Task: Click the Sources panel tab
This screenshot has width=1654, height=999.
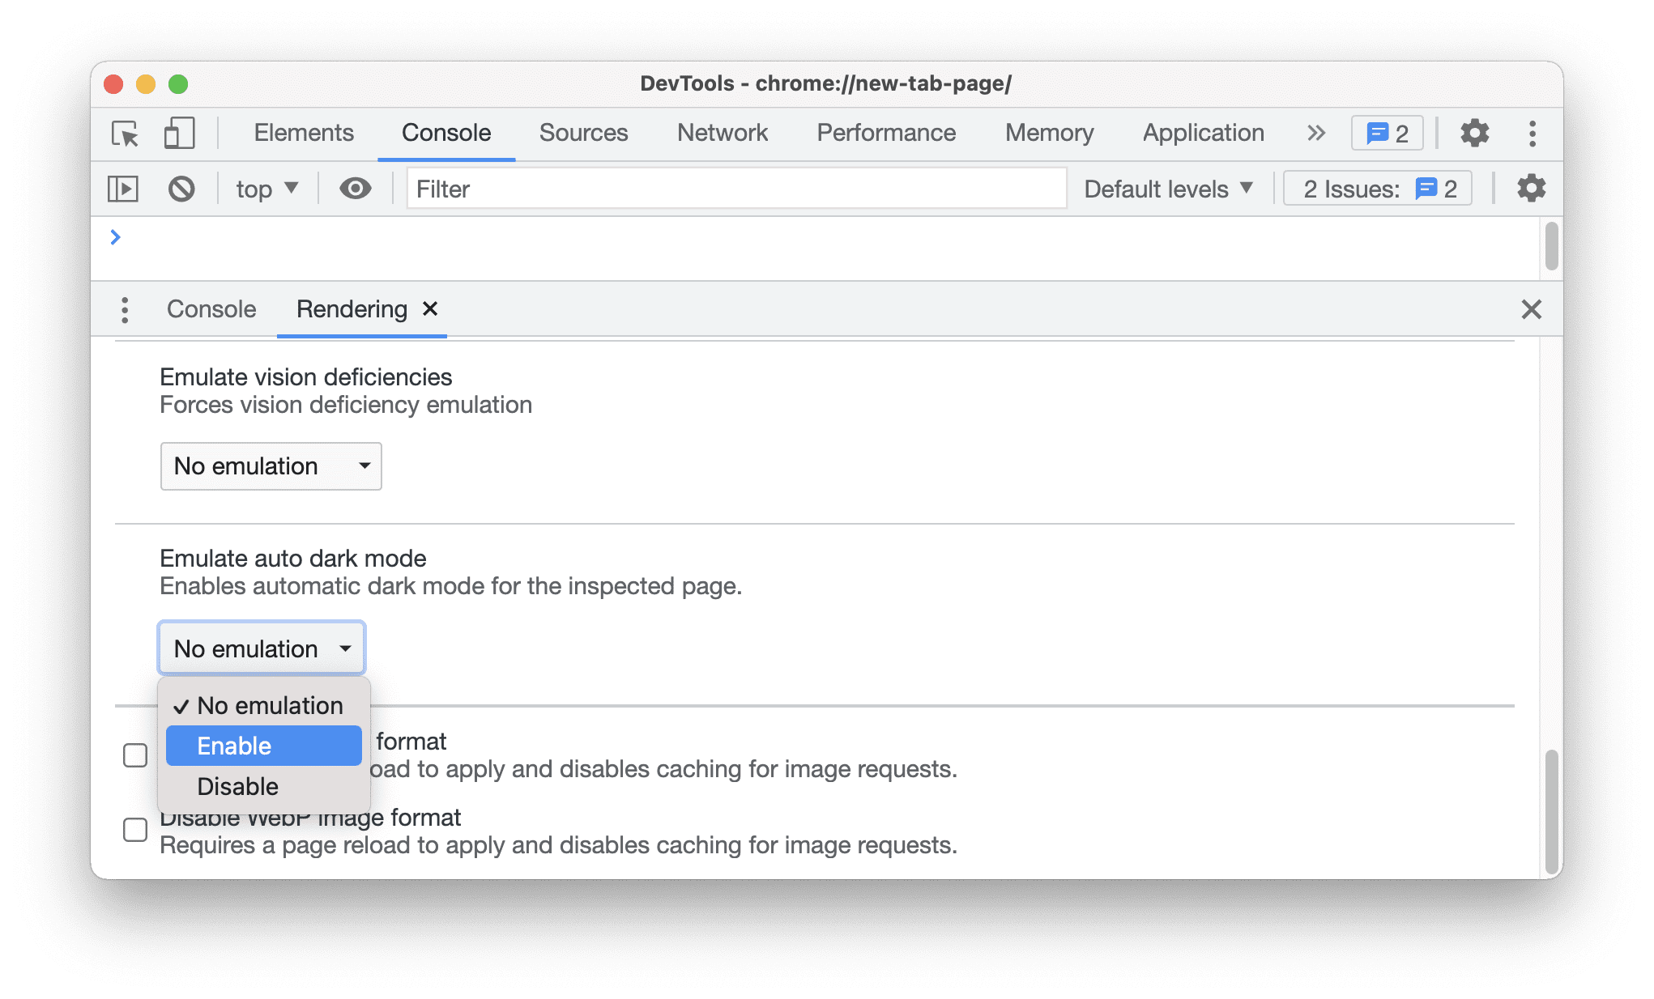Action: pos(582,131)
